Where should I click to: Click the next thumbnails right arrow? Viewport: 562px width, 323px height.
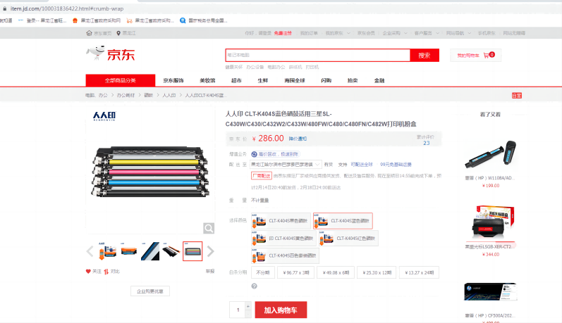click(x=210, y=251)
